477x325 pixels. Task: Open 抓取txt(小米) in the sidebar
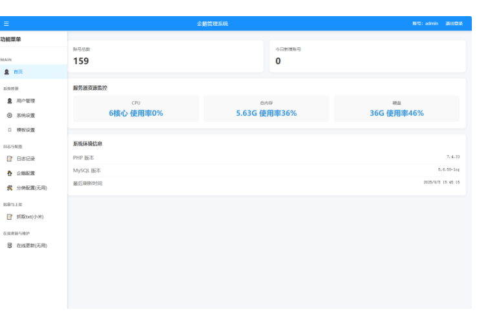[34, 216]
